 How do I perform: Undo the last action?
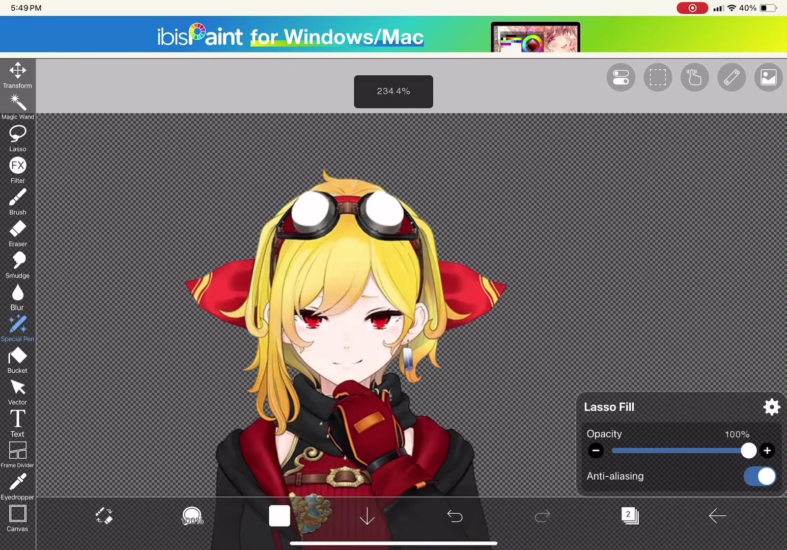pyautogui.click(x=455, y=516)
